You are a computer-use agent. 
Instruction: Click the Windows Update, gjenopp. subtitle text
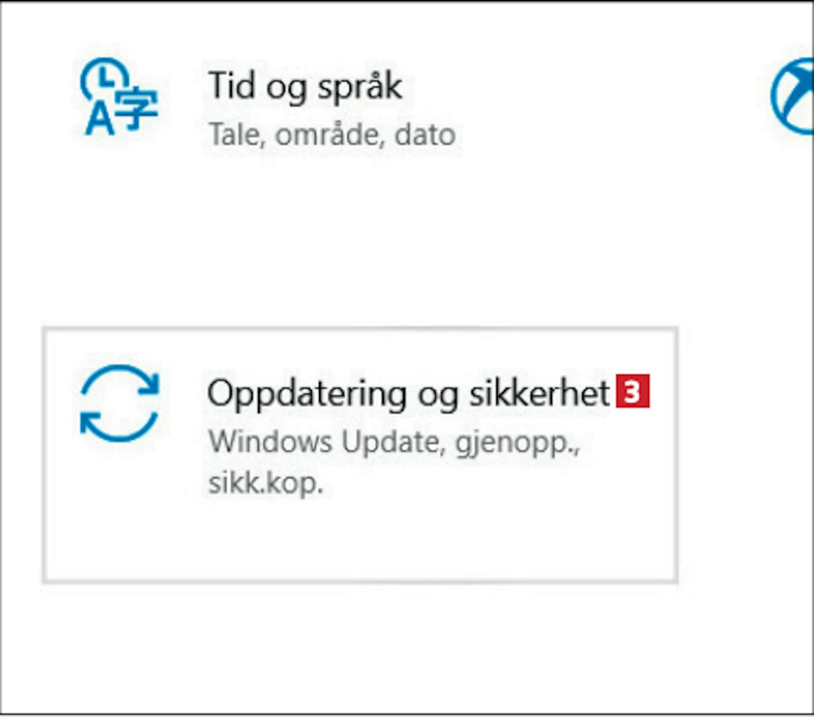[x=395, y=442]
